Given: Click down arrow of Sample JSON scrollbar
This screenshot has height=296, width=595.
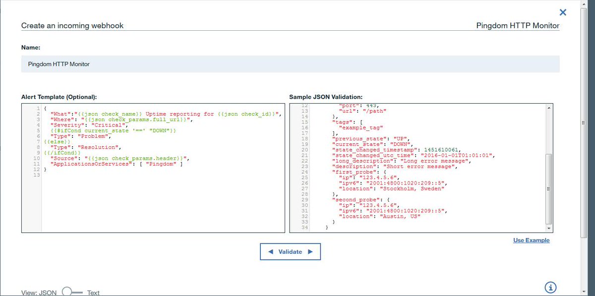Looking at the screenshot, I should 548,229.
